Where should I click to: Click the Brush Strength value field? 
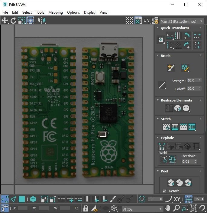(x=192, y=80)
